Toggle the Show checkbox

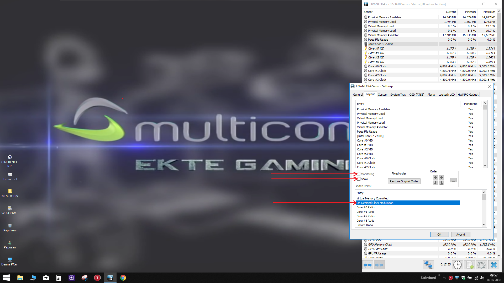pyautogui.click(x=359, y=179)
